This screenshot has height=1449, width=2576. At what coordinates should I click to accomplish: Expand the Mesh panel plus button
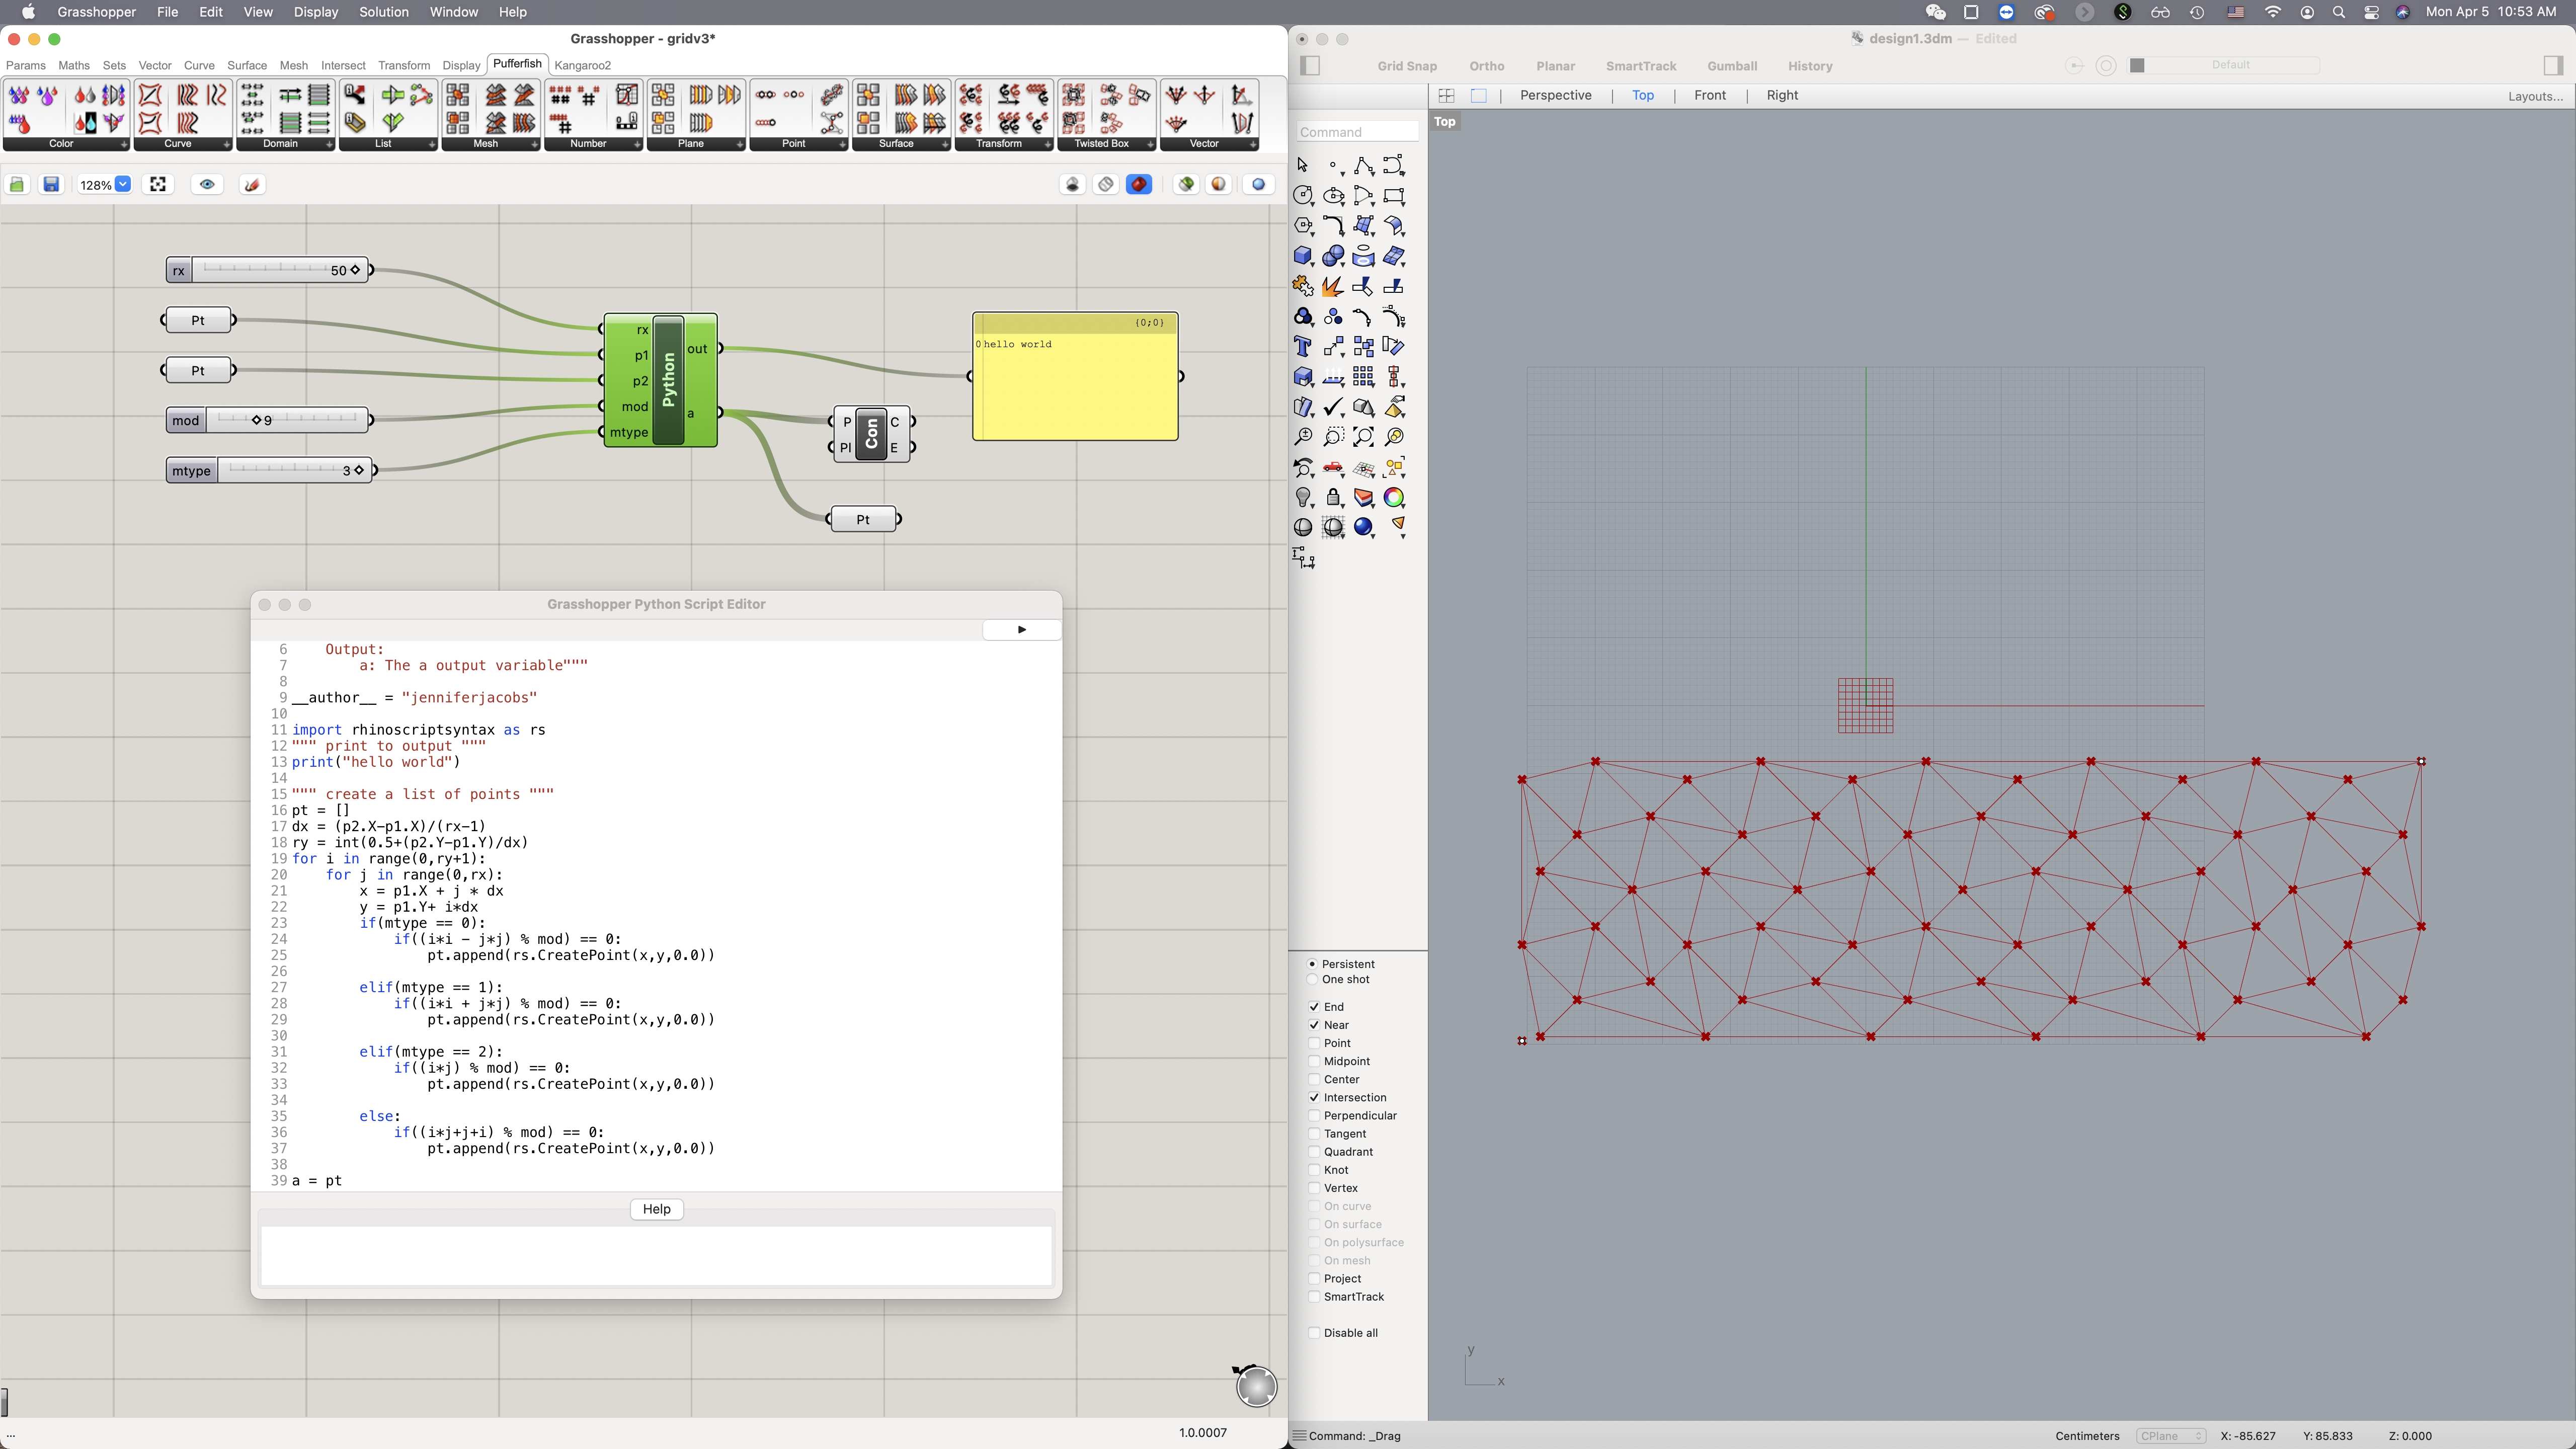click(535, 144)
